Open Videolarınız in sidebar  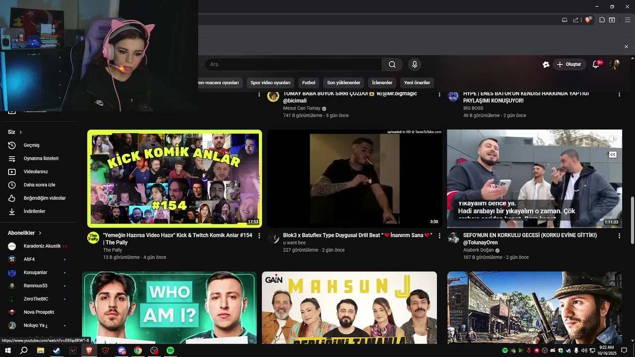coord(38,172)
